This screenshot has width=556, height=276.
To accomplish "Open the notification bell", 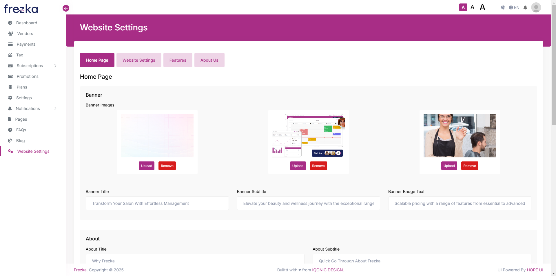I will [525, 8].
